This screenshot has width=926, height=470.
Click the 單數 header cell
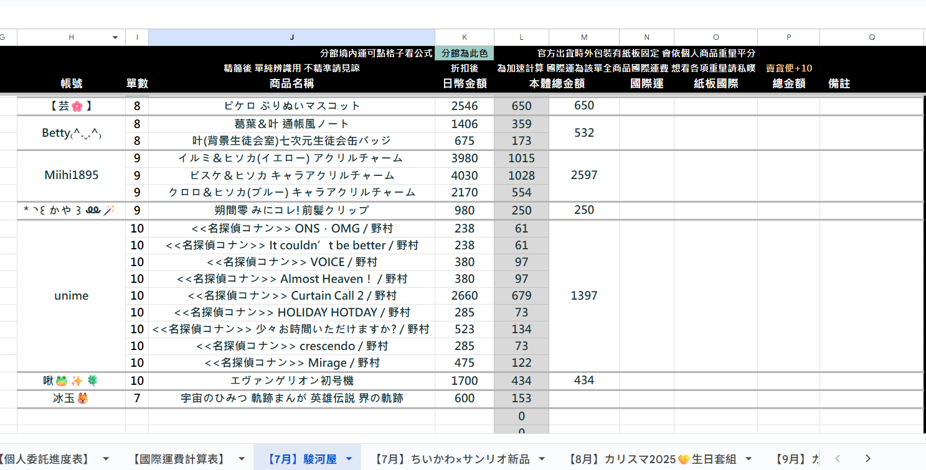coord(137,83)
